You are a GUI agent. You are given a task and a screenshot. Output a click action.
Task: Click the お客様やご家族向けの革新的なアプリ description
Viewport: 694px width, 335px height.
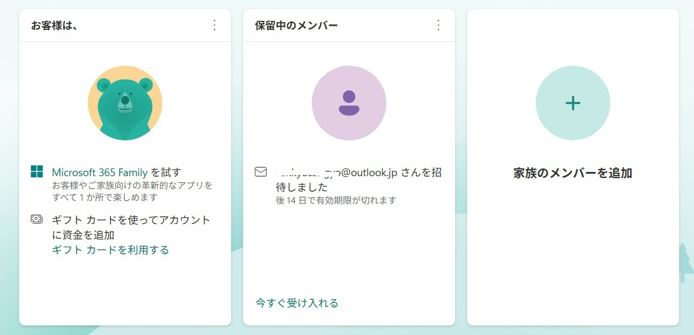(132, 190)
